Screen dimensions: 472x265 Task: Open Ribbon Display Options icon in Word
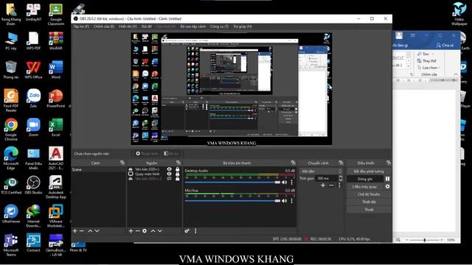tap(413, 35)
